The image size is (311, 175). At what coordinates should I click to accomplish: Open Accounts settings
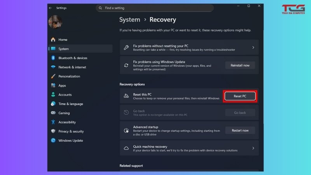pyautogui.click(x=65, y=94)
